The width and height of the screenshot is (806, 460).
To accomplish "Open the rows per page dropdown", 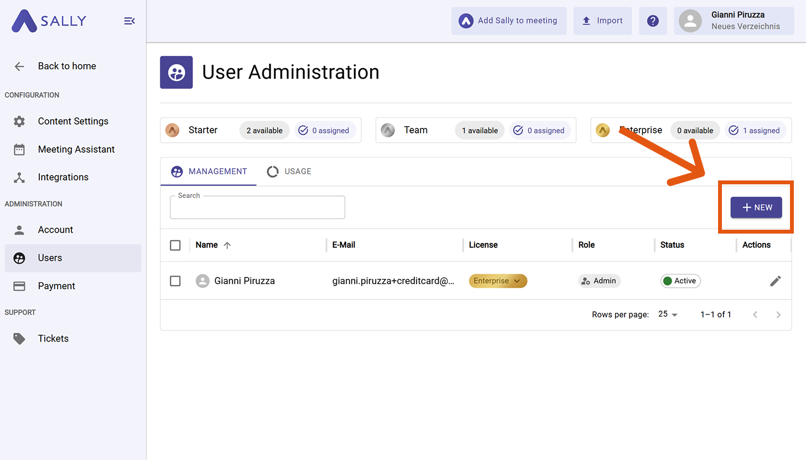I will pos(668,314).
